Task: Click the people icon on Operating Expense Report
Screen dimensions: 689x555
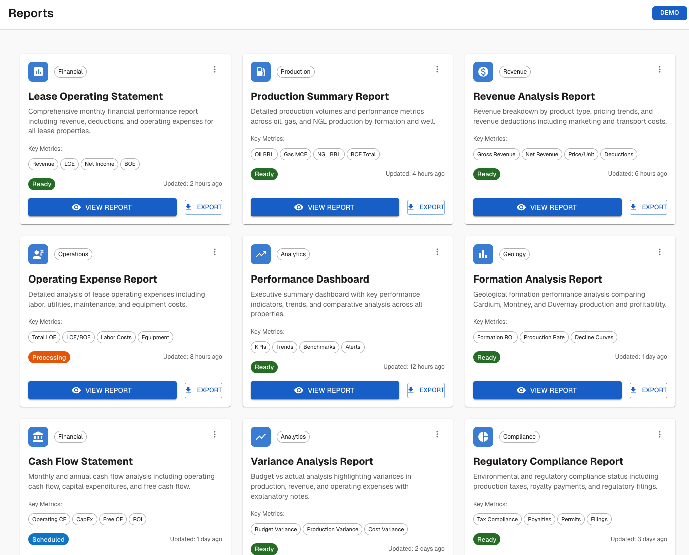Action: point(38,254)
